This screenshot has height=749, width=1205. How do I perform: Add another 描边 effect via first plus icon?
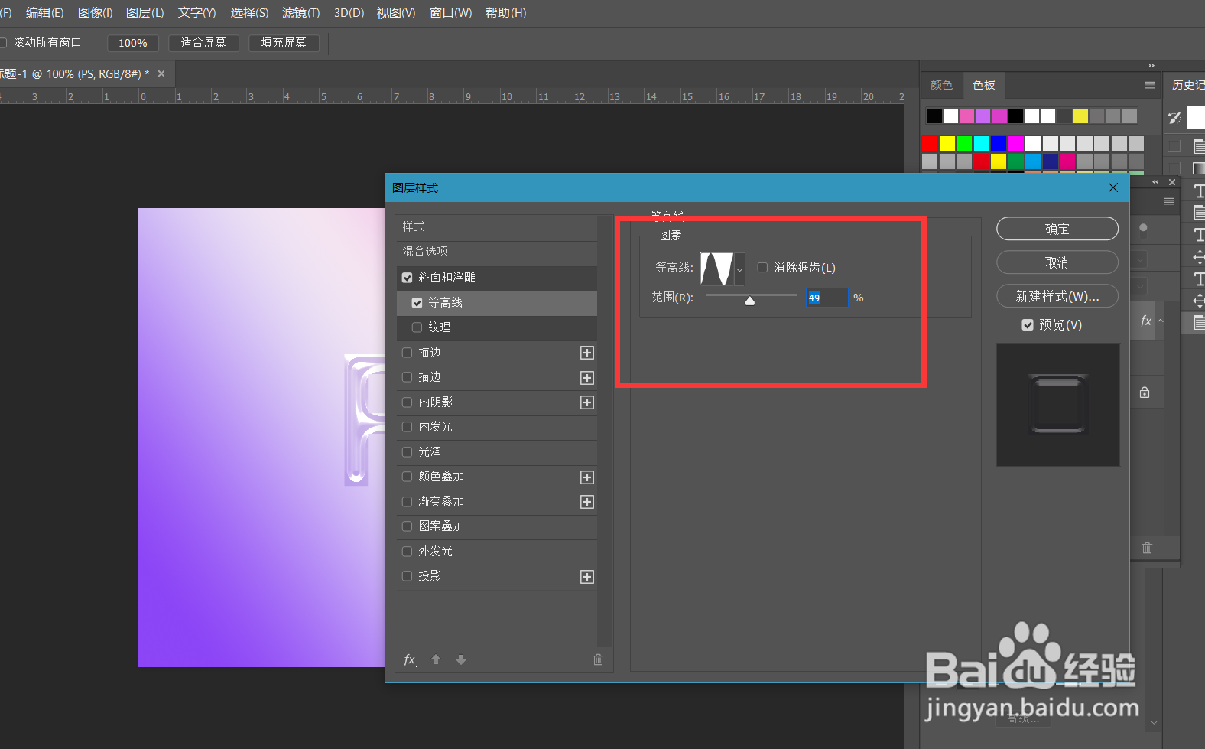(x=587, y=353)
